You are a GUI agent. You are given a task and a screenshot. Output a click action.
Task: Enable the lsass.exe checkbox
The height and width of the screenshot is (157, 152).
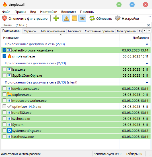point(4,69)
